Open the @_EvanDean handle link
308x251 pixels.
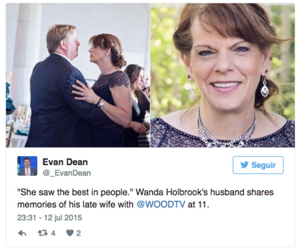67,173
